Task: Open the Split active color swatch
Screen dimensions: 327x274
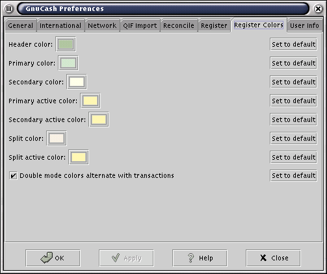Action: point(79,157)
